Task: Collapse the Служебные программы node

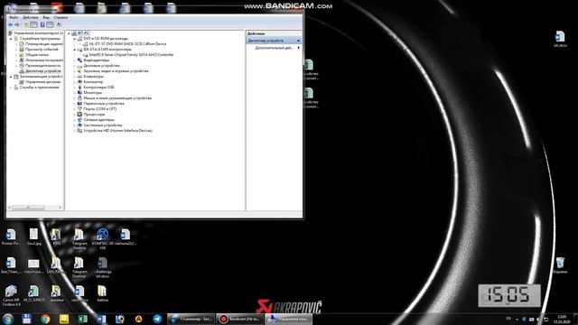Action: (x=11, y=39)
